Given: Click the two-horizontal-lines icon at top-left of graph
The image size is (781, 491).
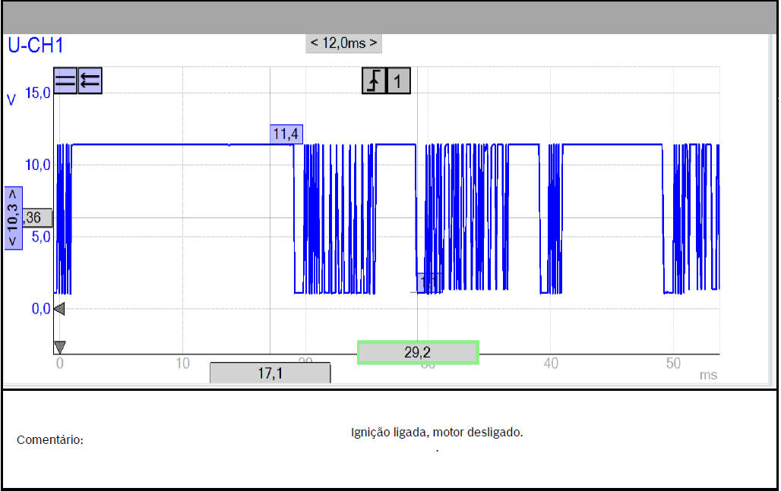Looking at the screenshot, I should [x=65, y=80].
